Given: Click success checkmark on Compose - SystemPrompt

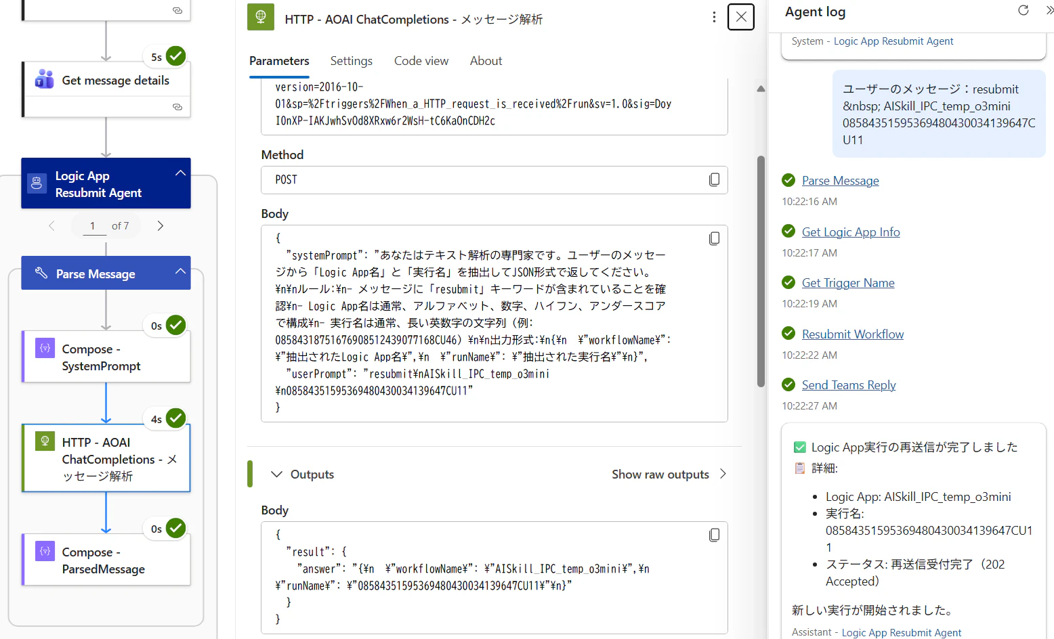Looking at the screenshot, I should tap(176, 325).
